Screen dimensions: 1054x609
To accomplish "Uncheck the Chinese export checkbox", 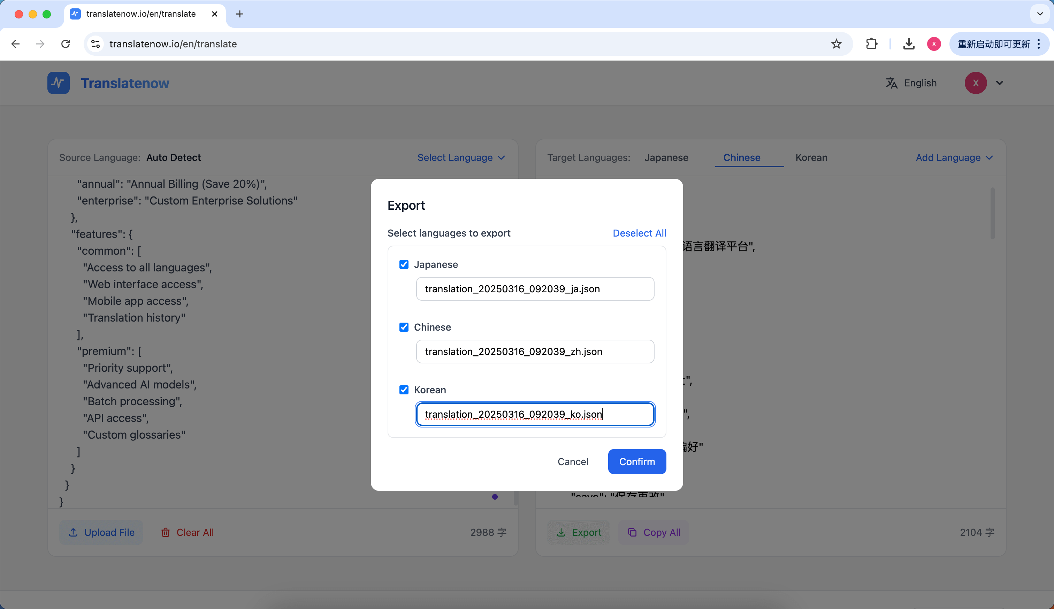I will pyautogui.click(x=404, y=327).
